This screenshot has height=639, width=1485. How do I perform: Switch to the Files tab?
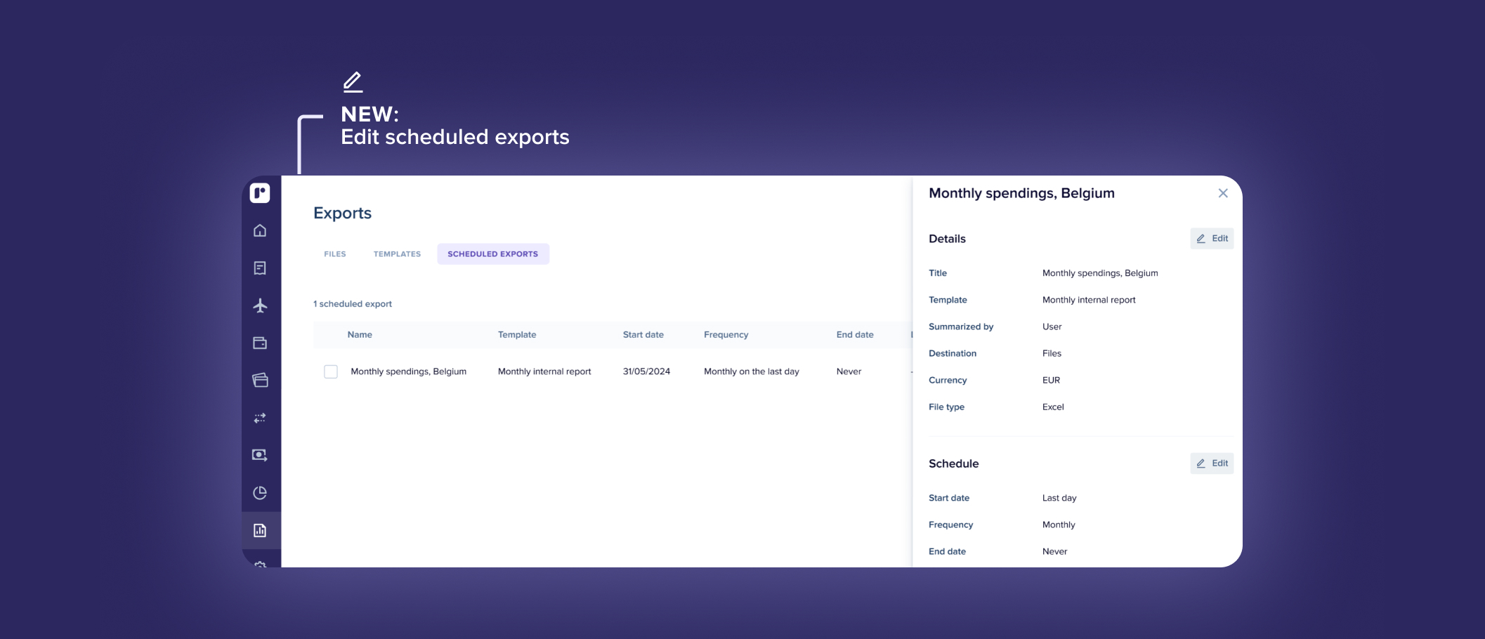pos(335,254)
